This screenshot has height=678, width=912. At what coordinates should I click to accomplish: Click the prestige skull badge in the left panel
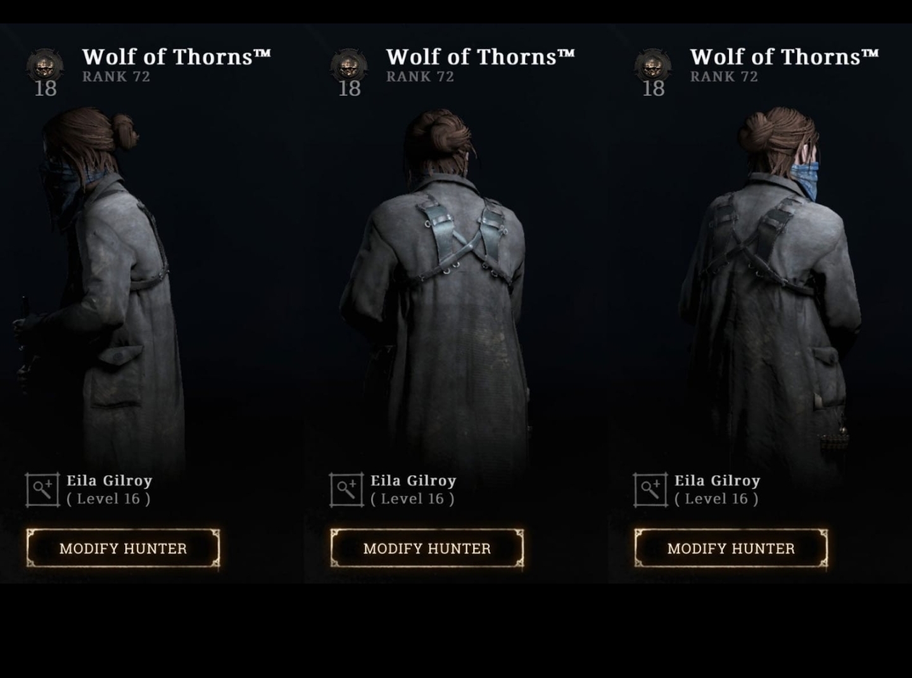(x=45, y=66)
